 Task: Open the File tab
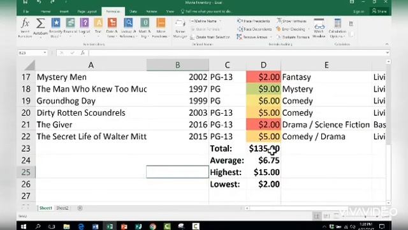(26, 11)
